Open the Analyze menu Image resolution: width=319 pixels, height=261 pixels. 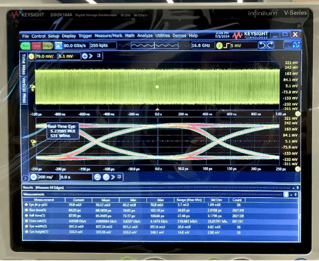point(145,36)
